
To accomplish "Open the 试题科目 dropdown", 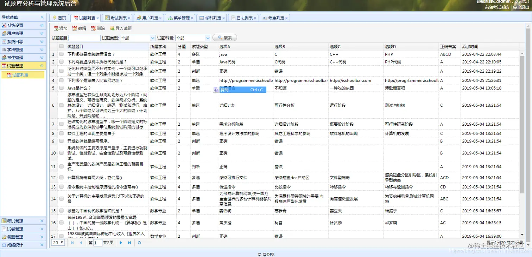I will point(208,38).
